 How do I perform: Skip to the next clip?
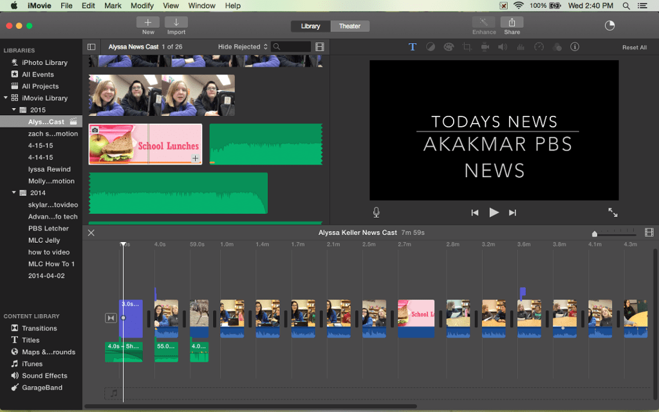coord(512,212)
